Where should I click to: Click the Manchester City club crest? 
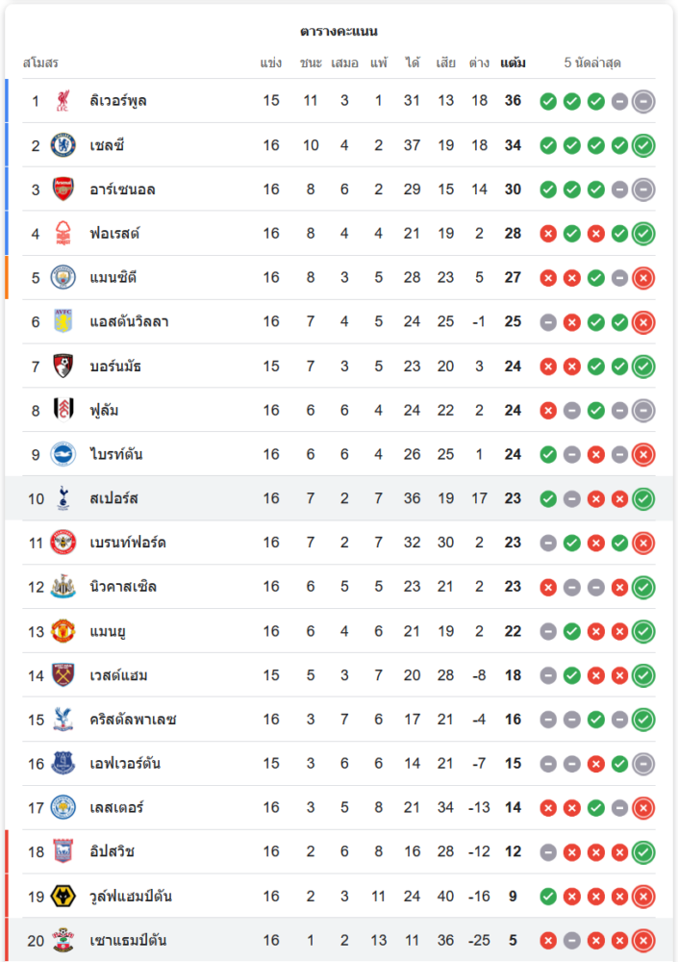point(63,278)
